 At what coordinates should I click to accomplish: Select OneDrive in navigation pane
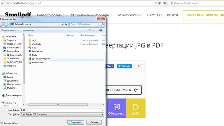(x=11, y=66)
